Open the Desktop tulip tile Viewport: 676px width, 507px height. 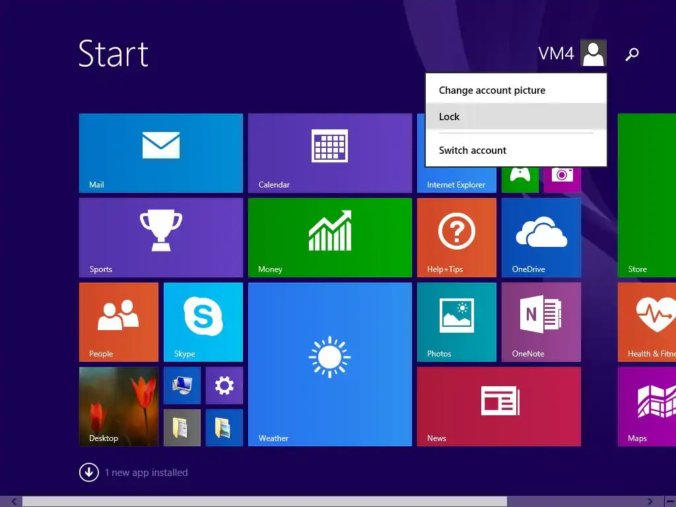point(119,407)
